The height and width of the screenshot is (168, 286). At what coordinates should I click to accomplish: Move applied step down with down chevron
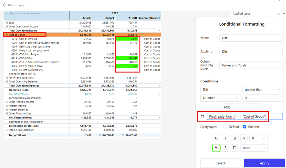284,14
